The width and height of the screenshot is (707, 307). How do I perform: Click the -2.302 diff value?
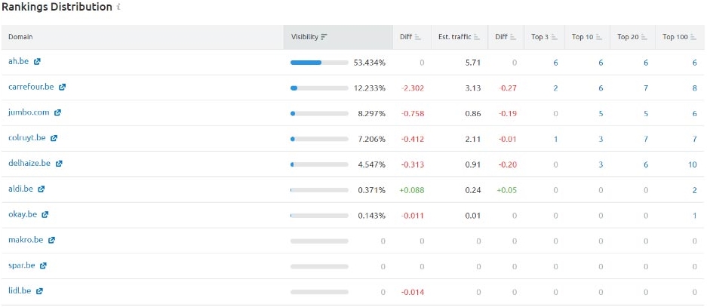[413, 88]
